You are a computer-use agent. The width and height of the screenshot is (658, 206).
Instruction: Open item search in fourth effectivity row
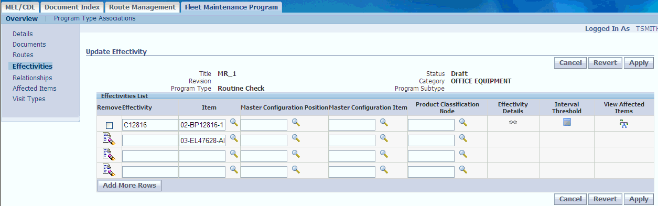(234, 170)
